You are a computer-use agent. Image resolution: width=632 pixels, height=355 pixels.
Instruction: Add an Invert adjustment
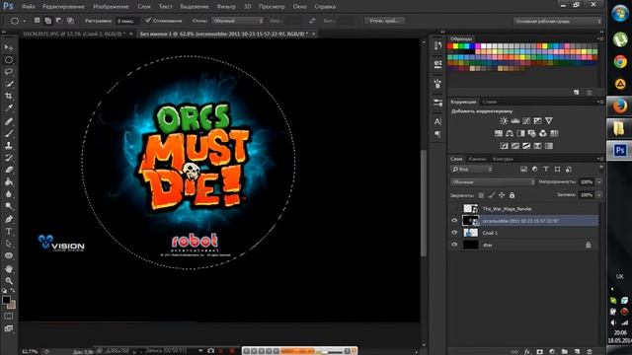pyautogui.click(x=504, y=146)
